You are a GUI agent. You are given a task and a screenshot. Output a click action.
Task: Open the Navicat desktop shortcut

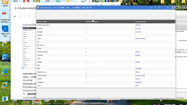coord(58,102)
